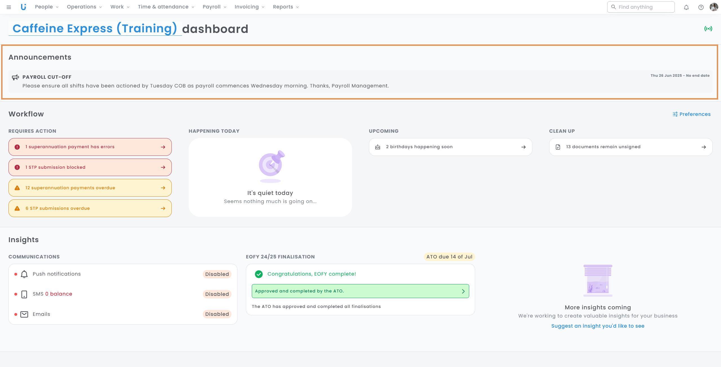Click the green live broadcast icon
The width and height of the screenshot is (721, 367).
(708, 29)
